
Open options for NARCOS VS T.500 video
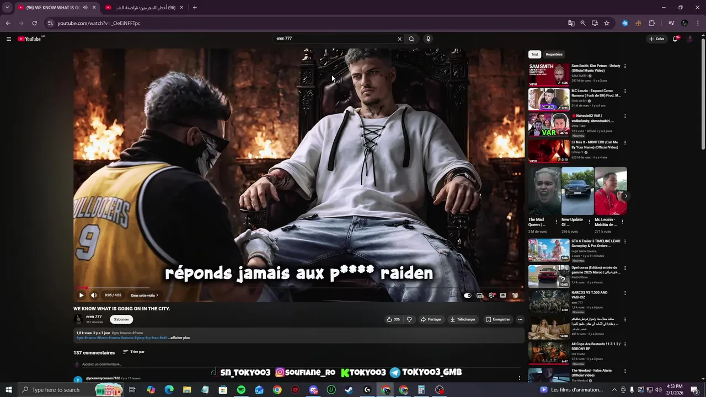[625, 293]
